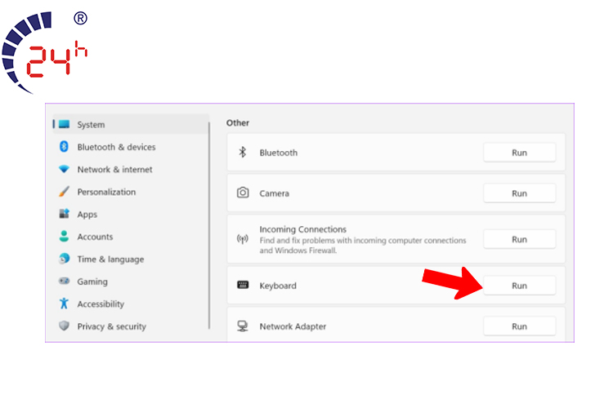Viewport: 613px width, 408px height.
Task: Run the Incoming Connections troubleshooter
Action: 519,239
